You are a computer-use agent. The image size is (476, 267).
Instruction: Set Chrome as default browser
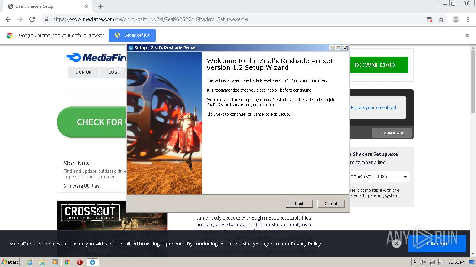(132, 35)
